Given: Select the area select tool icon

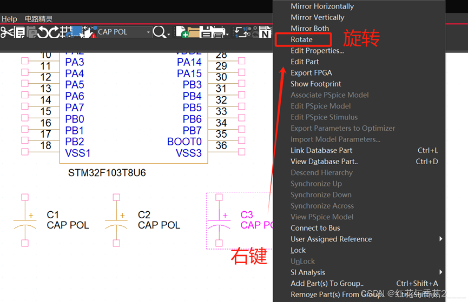Looking at the screenshot, I should 77,32.
